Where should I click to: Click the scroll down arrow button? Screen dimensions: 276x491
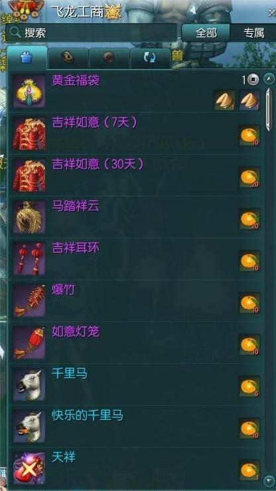pos(269,480)
